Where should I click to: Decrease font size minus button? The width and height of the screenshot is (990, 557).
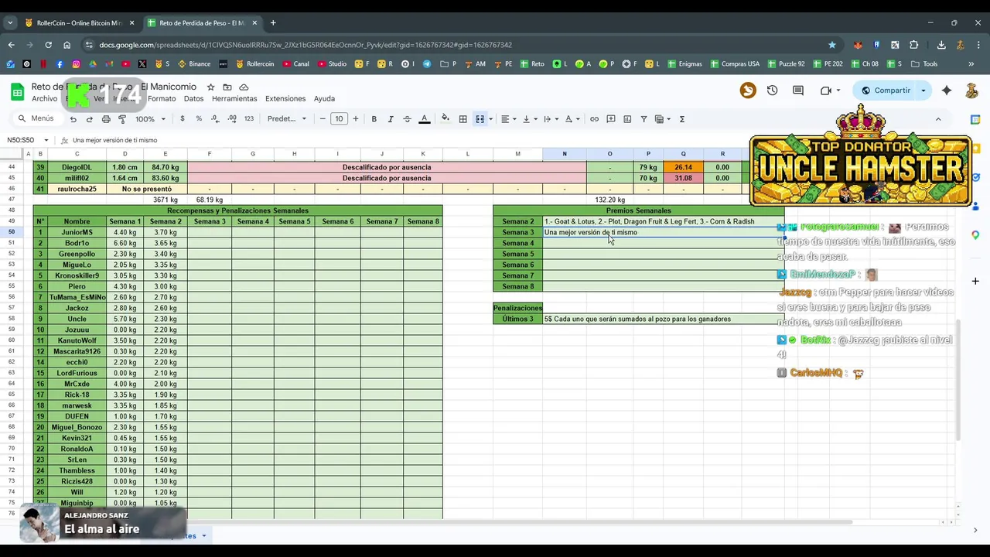pos(323,119)
